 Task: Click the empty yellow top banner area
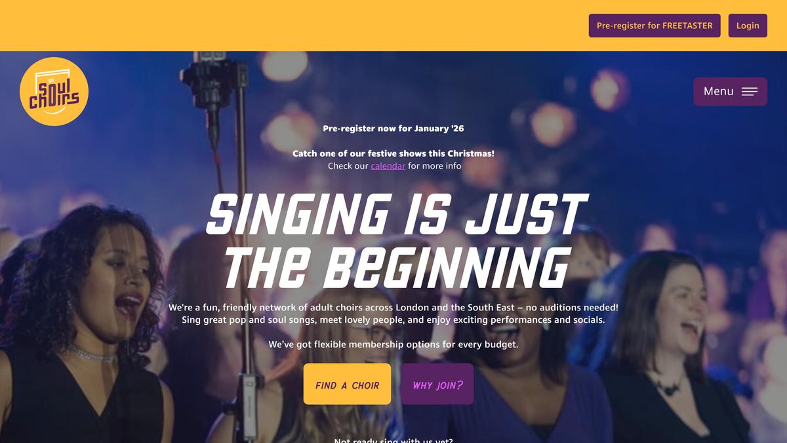289,26
